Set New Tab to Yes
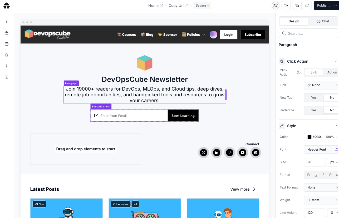The image size is (339, 218). [x=314, y=97]
